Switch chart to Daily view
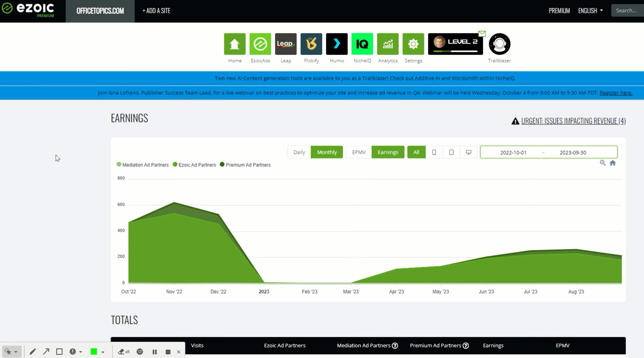The image size is (644, 358). click(299, 152)
